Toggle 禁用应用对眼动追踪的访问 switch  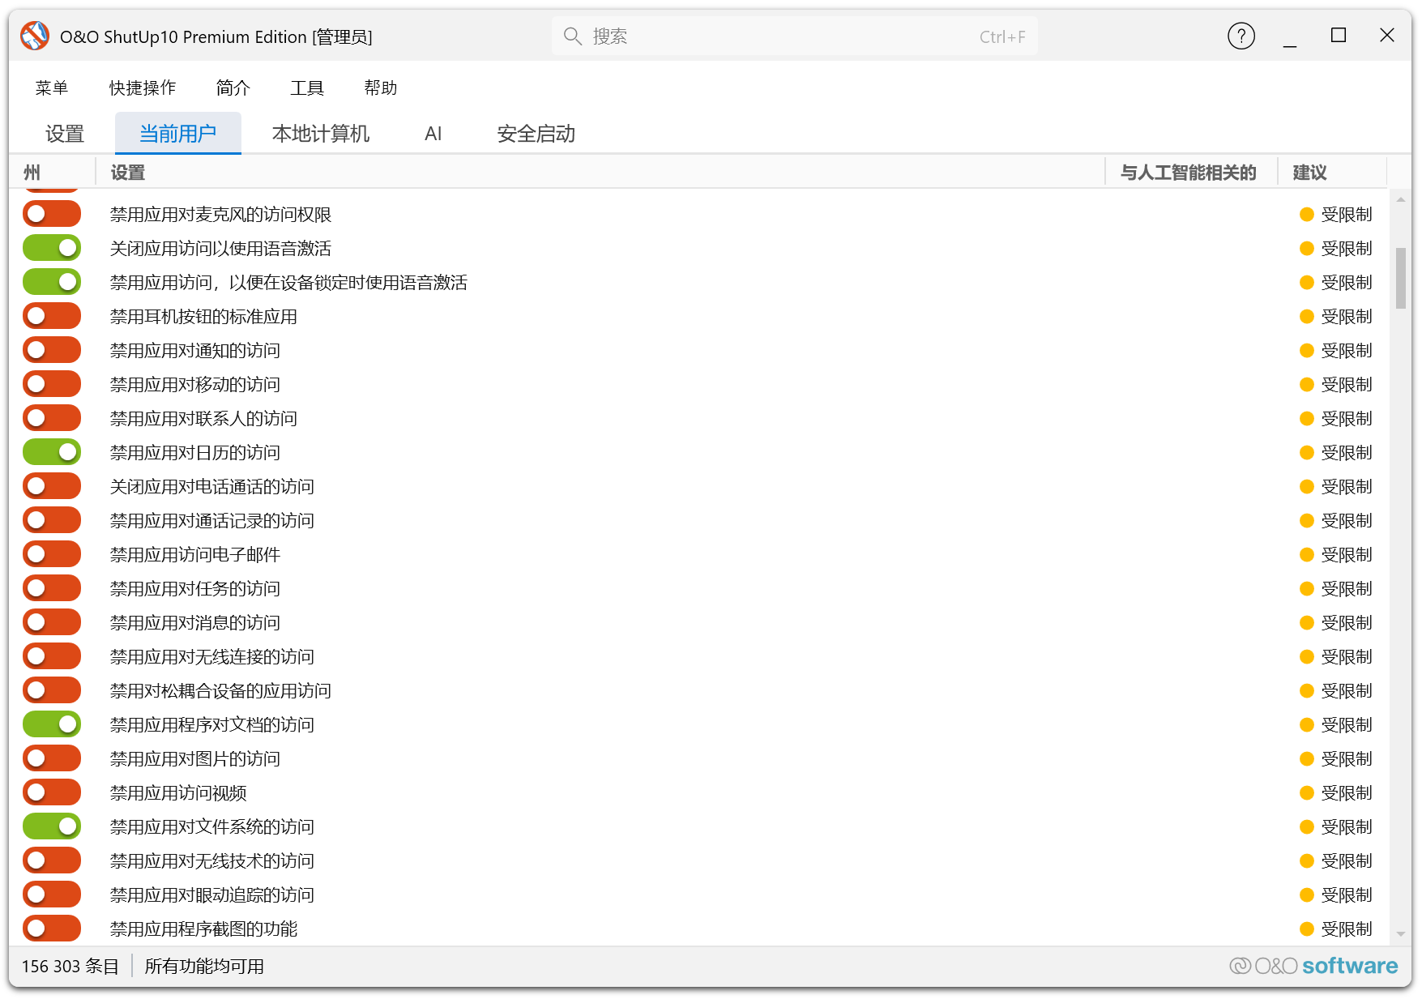[52, 895]
